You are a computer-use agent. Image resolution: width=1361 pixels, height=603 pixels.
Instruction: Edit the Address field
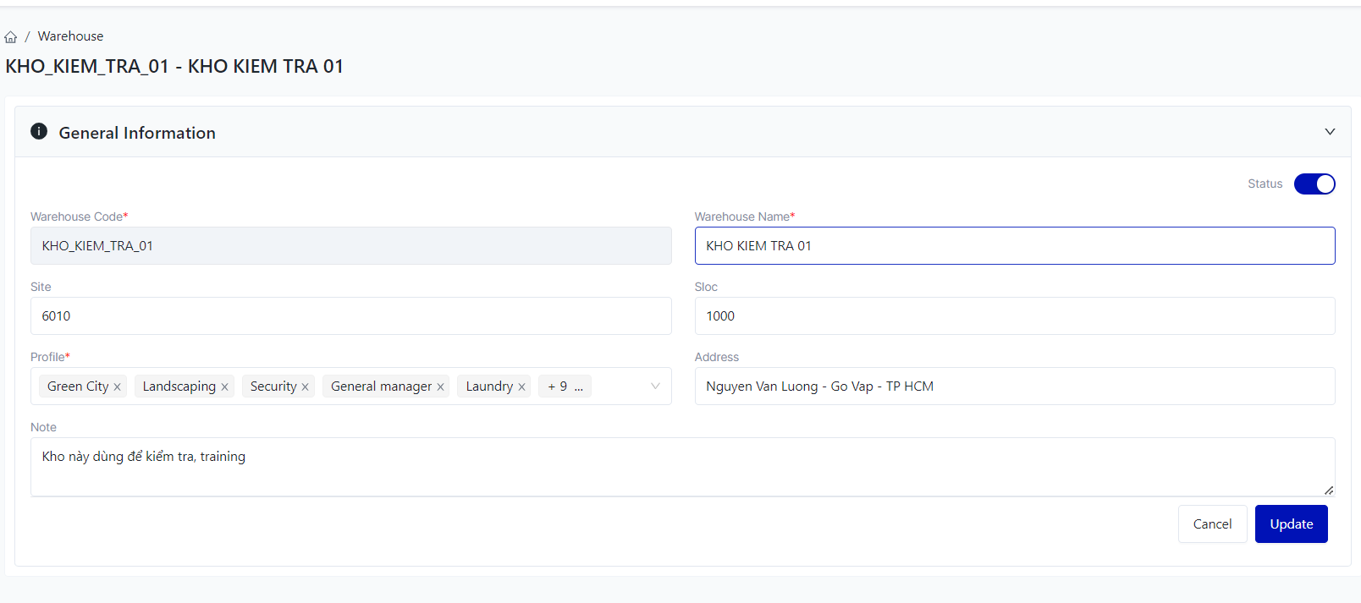(x=1014, y=386)
